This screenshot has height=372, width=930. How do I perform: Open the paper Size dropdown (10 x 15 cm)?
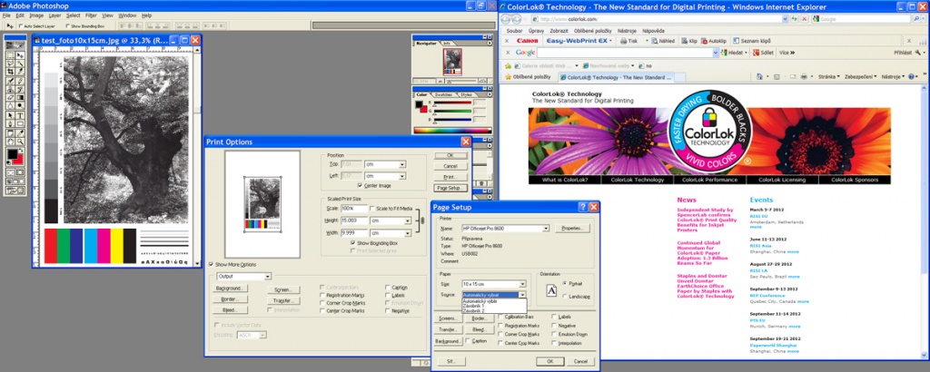pyautogui.click(x=522, y=284)
